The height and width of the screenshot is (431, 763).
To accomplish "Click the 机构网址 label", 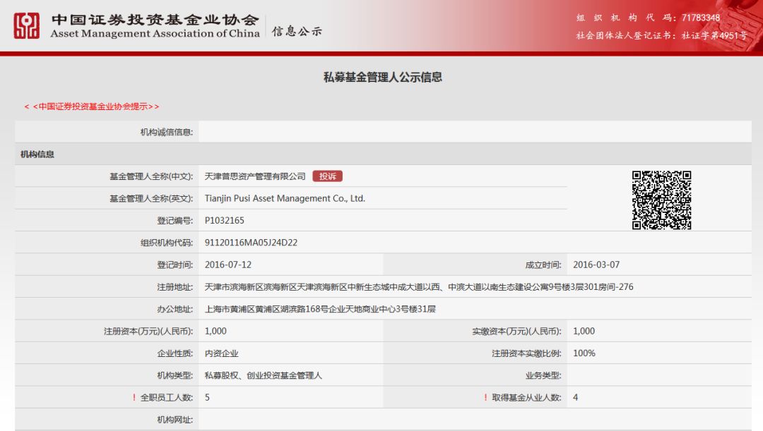I will point(175,420).
